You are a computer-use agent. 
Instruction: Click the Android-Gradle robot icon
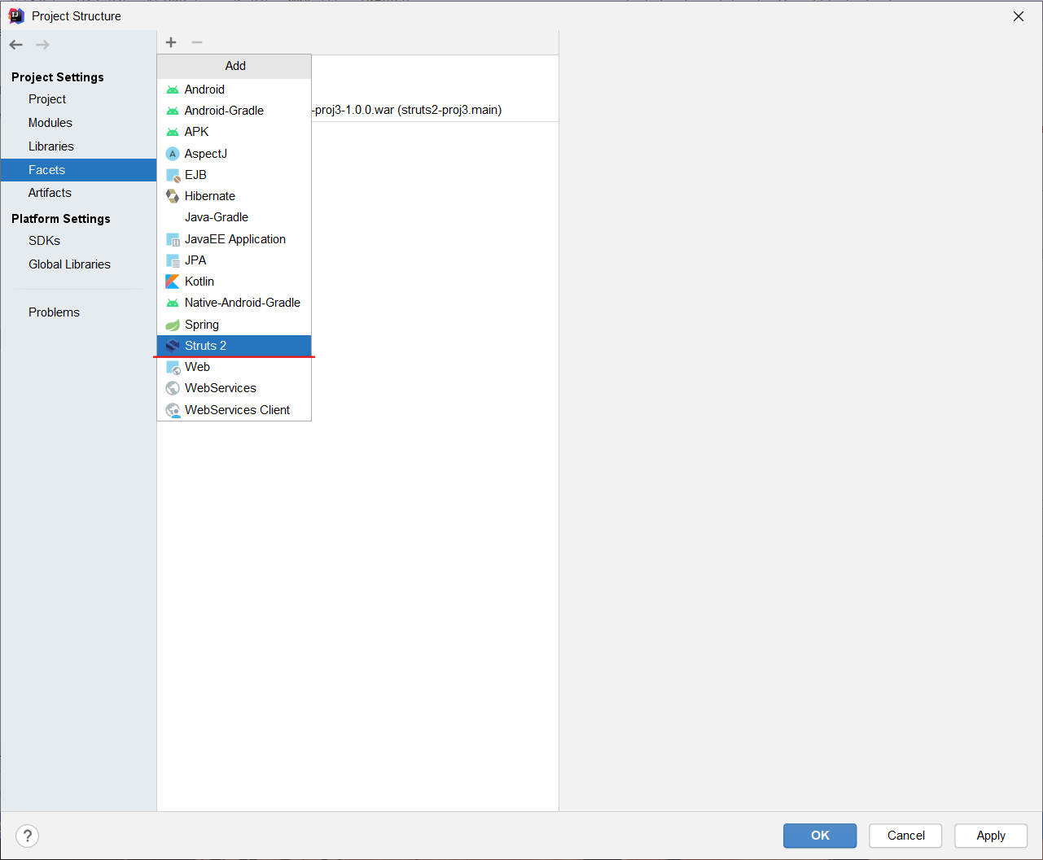(x=173, y=111)
